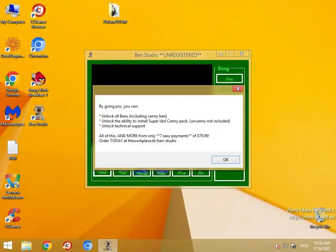Open CCleaner Browser desktop shortcut
The height and width of the screenshot is (252, 336).
38,16
